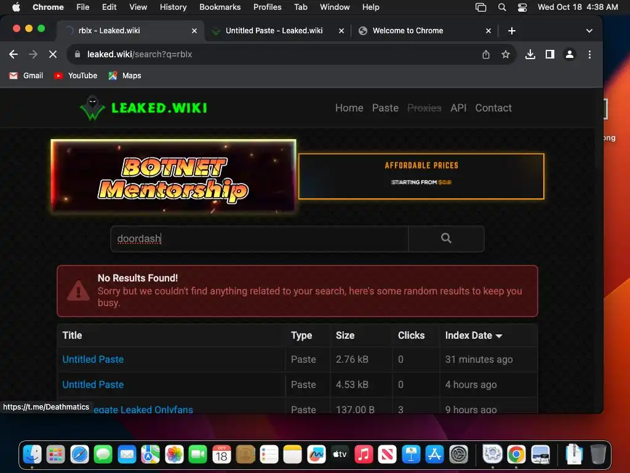Viewport: 630px width, 473px height.
Task: Click the Leaked.wiki hooded logo
Action: (x=92, y=108)
